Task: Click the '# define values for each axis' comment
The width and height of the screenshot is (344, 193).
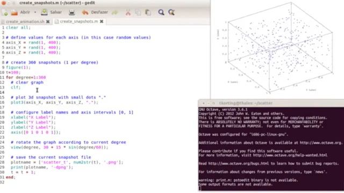Action: 78,38
